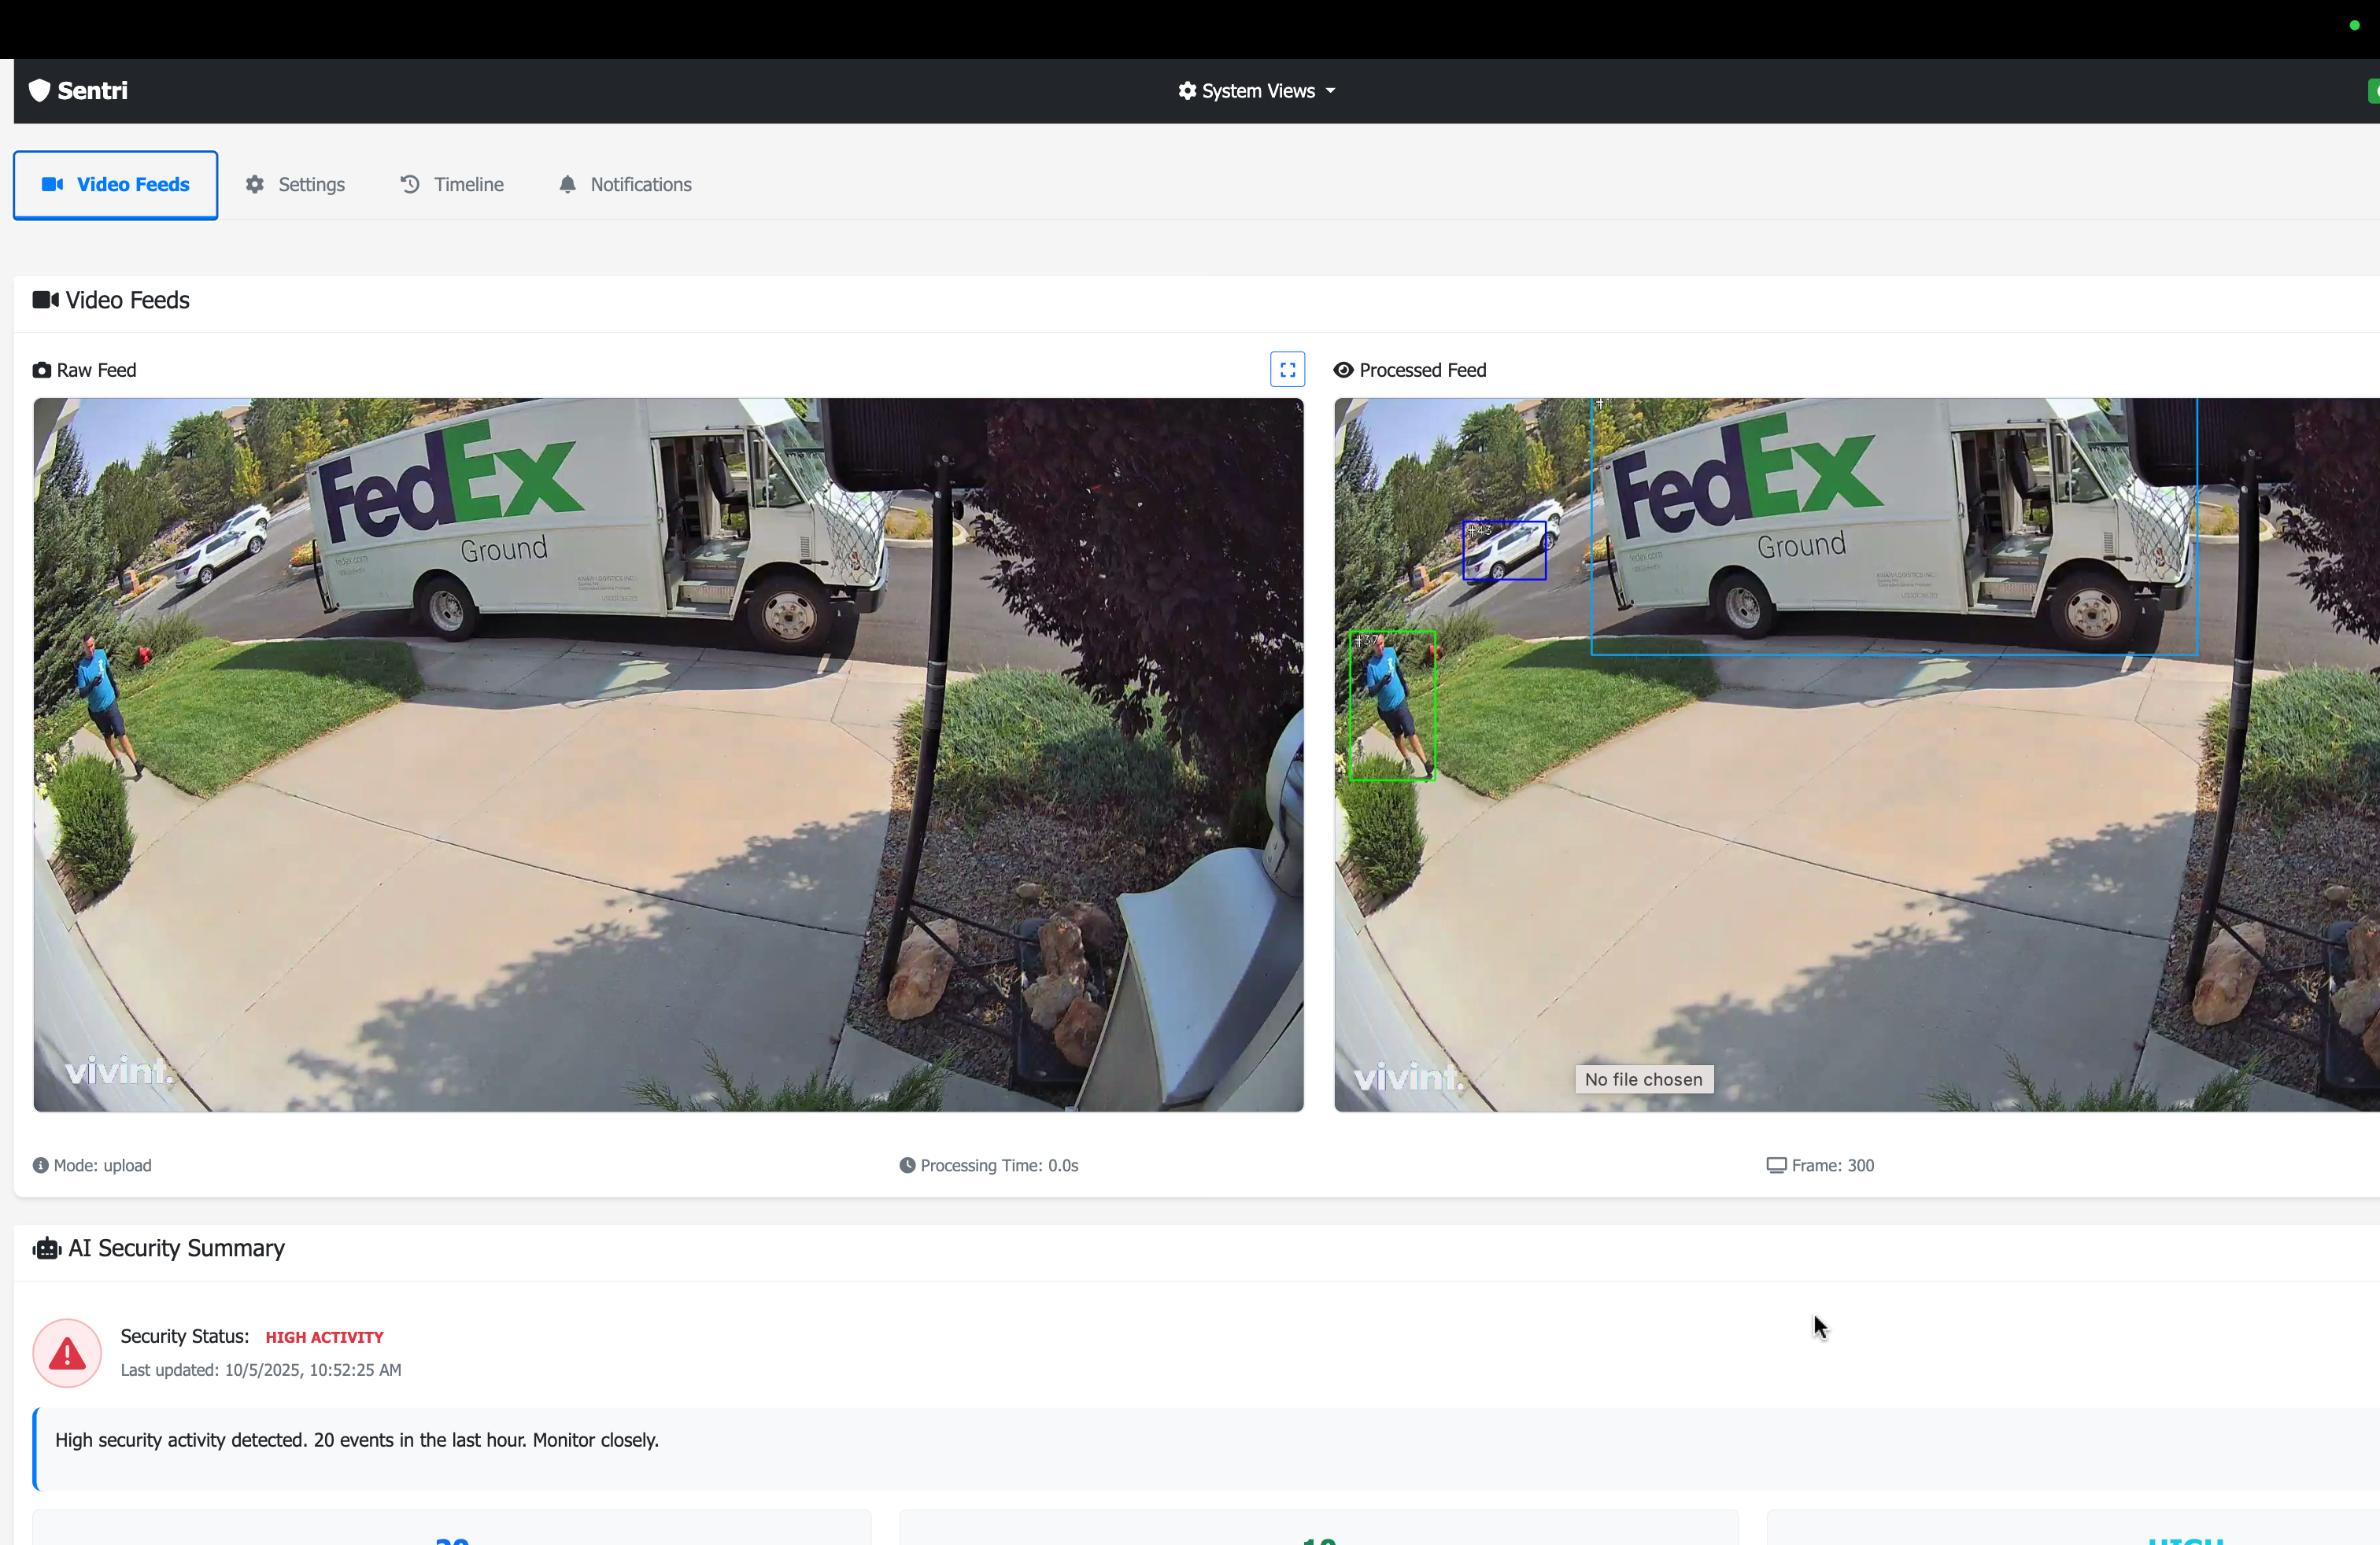This screenshot has width=2380, height=1545.
Task: Click the eye icon beside Processed Feed
Action: tap(1343, 371)
